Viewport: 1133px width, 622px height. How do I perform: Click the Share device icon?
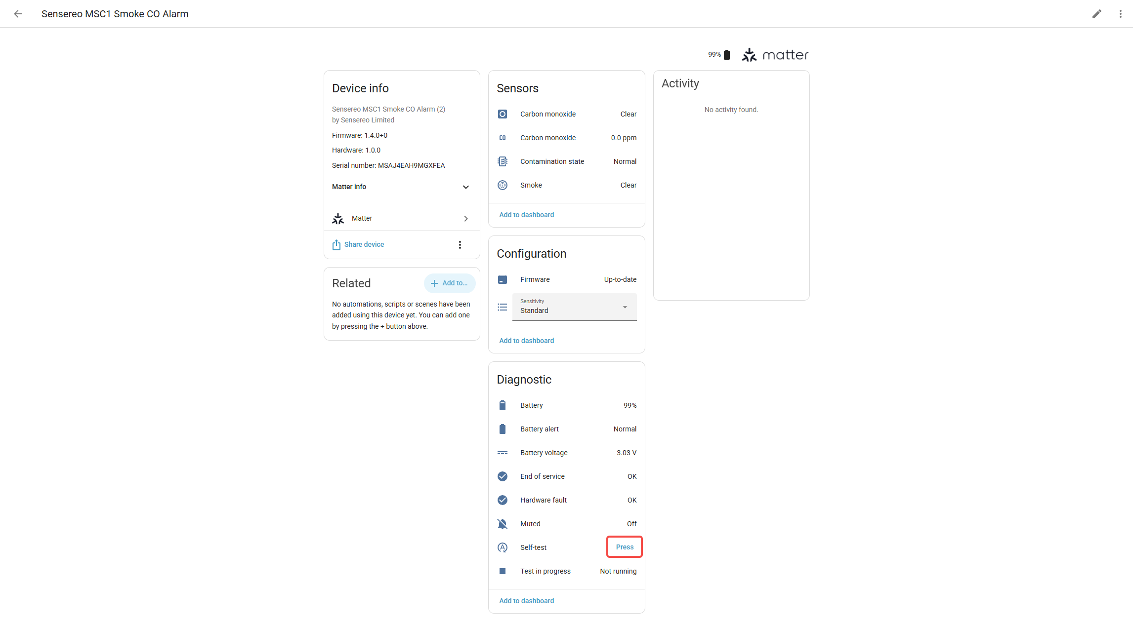point(336,245)
